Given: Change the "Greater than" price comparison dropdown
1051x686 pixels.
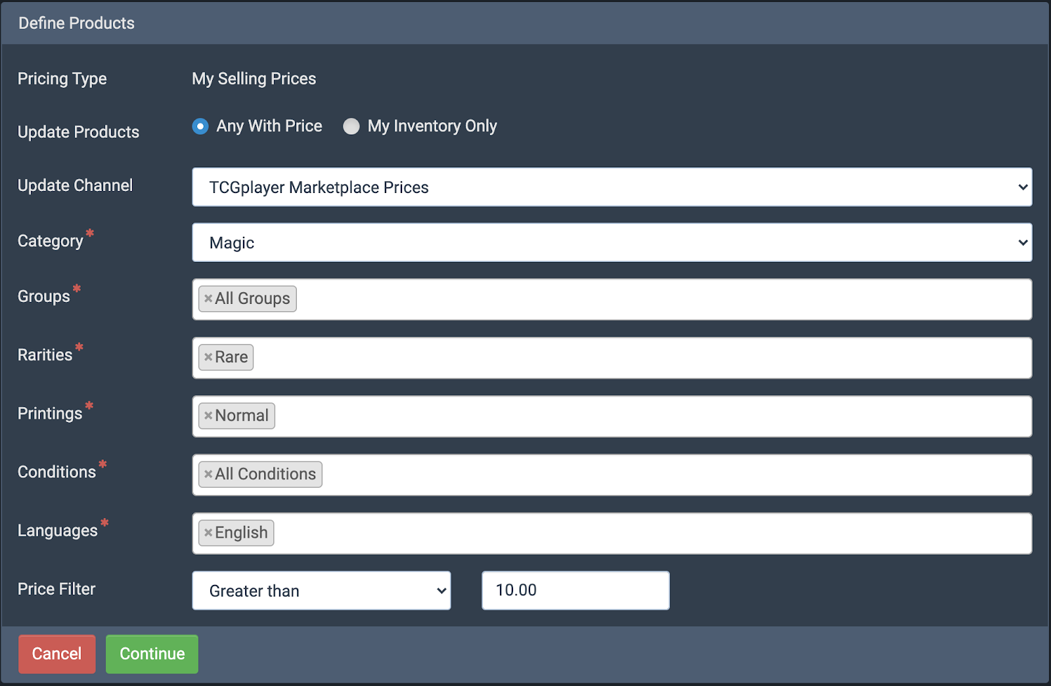Looking at the screenshot, I should (321, 590).
